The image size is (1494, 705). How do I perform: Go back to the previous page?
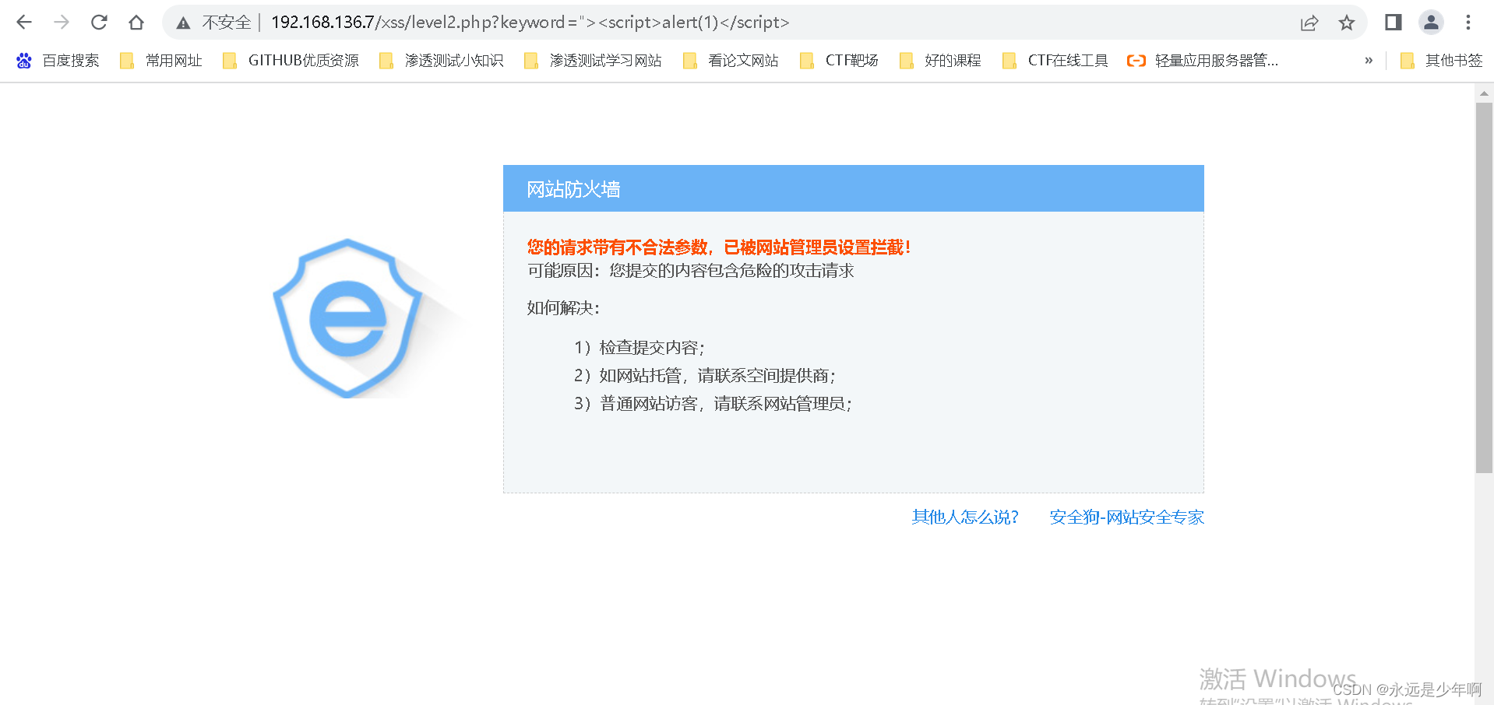click(x=24, y=23)
